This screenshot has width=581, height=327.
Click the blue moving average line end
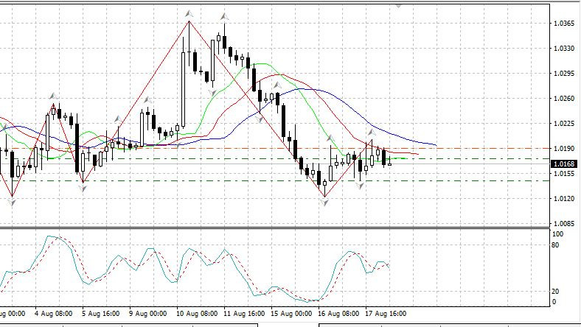(435, 144)
